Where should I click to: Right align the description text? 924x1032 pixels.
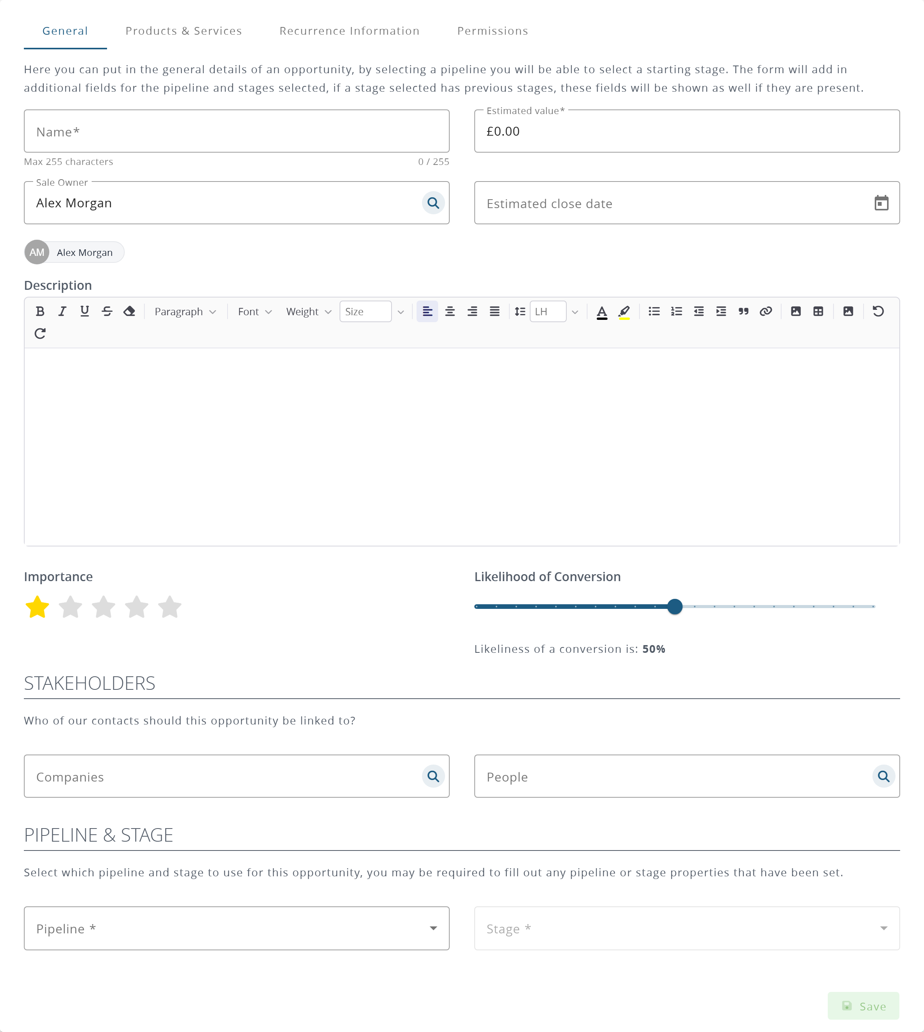(x=472, y=311)
